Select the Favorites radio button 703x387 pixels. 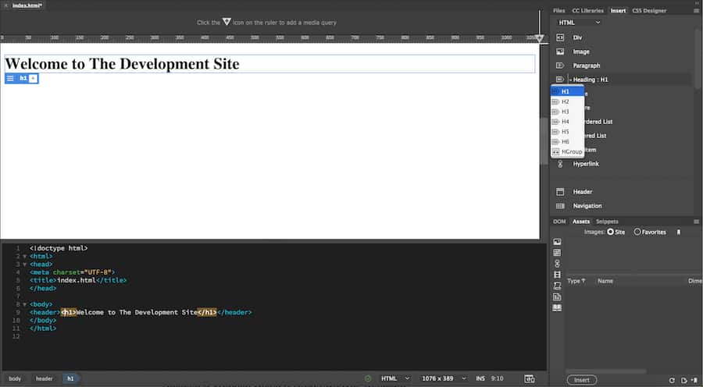point(637,232)
